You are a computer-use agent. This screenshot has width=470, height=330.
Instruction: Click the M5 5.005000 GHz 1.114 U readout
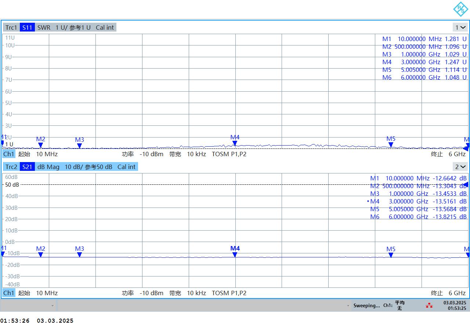424,70
